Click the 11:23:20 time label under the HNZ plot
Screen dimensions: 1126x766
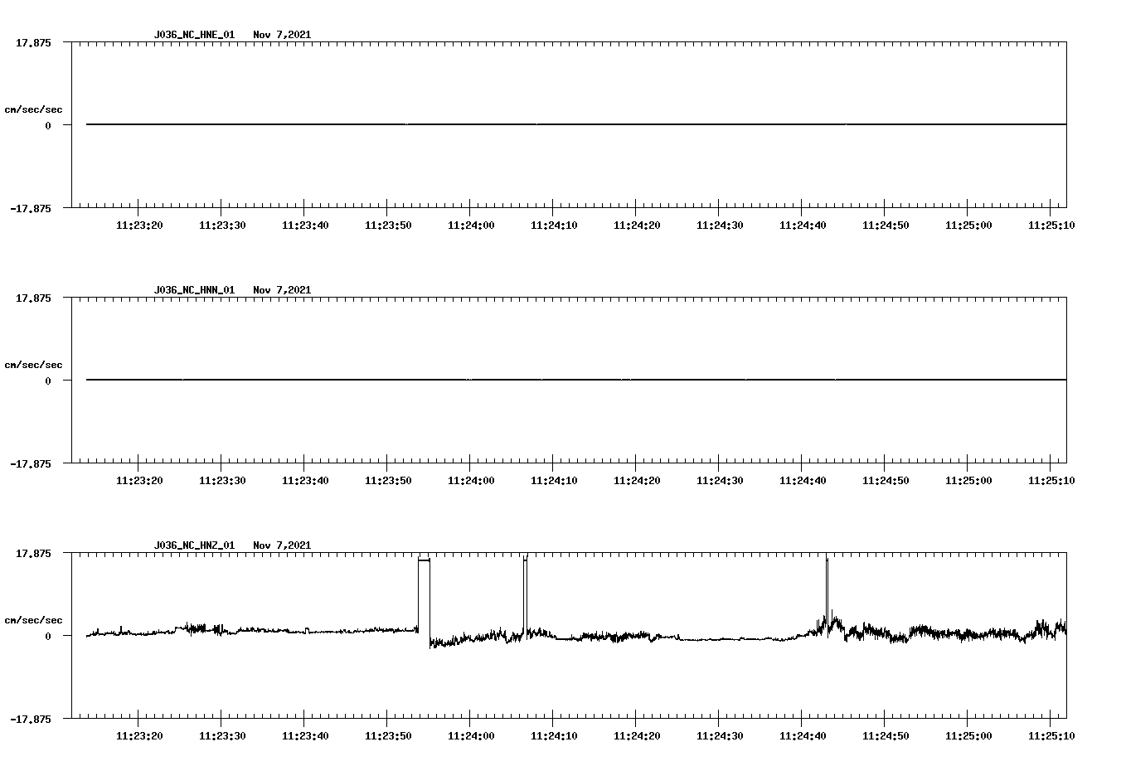pyautogui.click(x=138, y=735)
